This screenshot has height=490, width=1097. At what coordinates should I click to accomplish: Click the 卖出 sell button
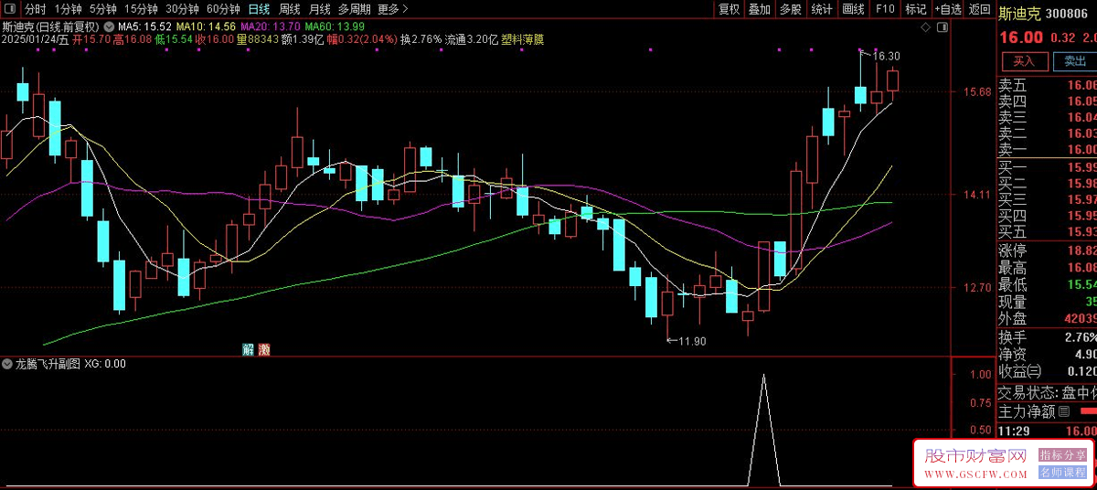point(1073,61)
